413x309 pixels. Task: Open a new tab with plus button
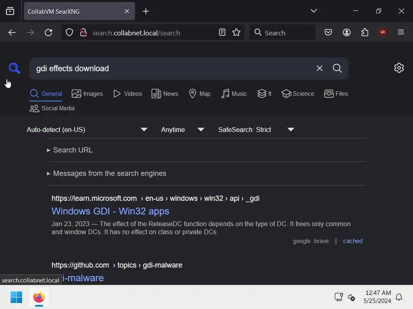tap(146, 11)
